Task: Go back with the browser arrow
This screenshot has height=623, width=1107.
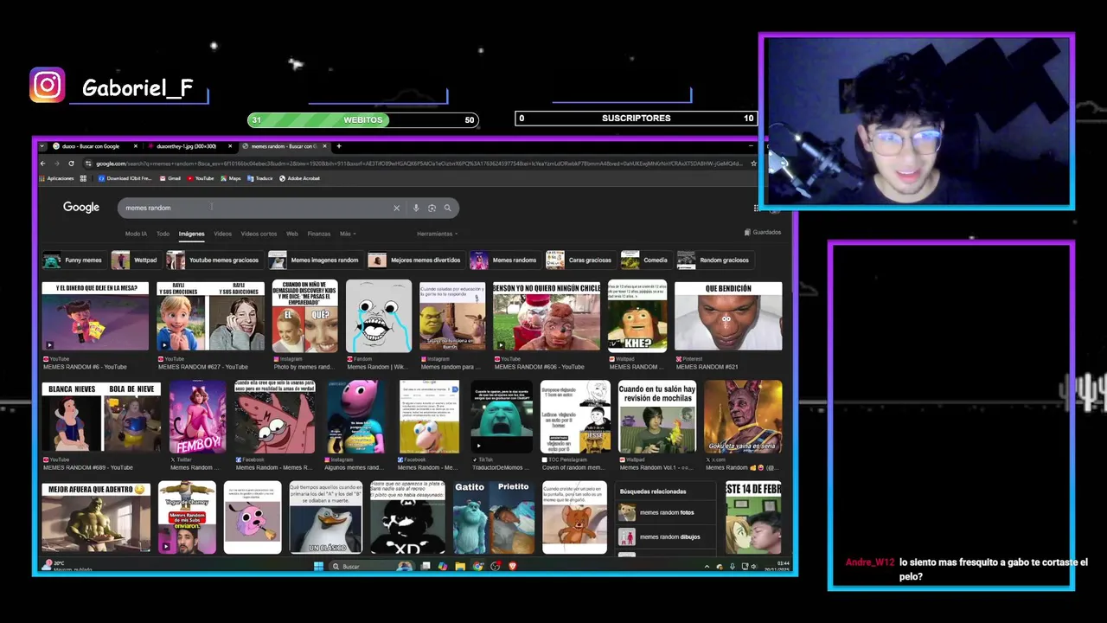Action: coord(42,163)
